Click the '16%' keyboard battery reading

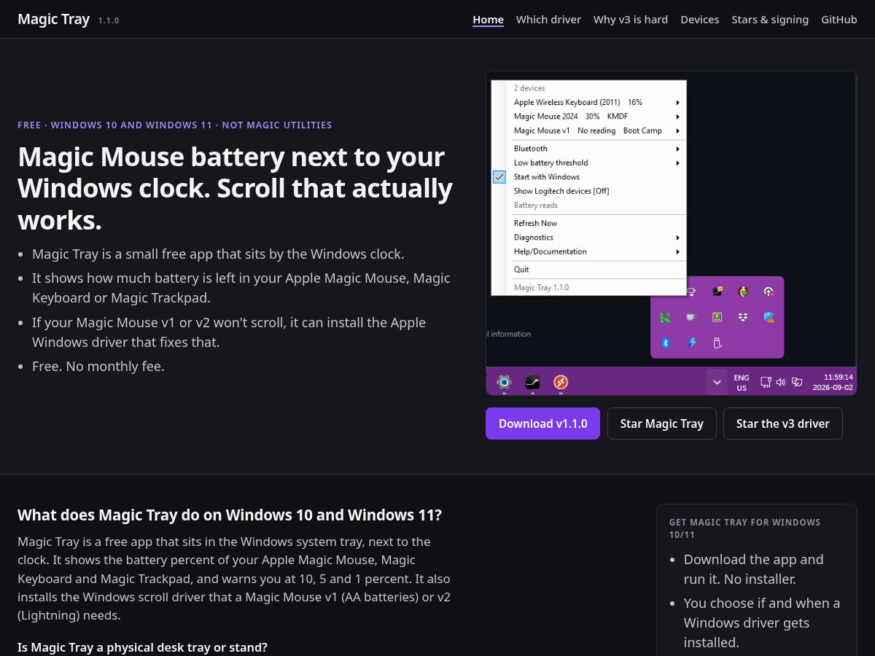(635, 103)
